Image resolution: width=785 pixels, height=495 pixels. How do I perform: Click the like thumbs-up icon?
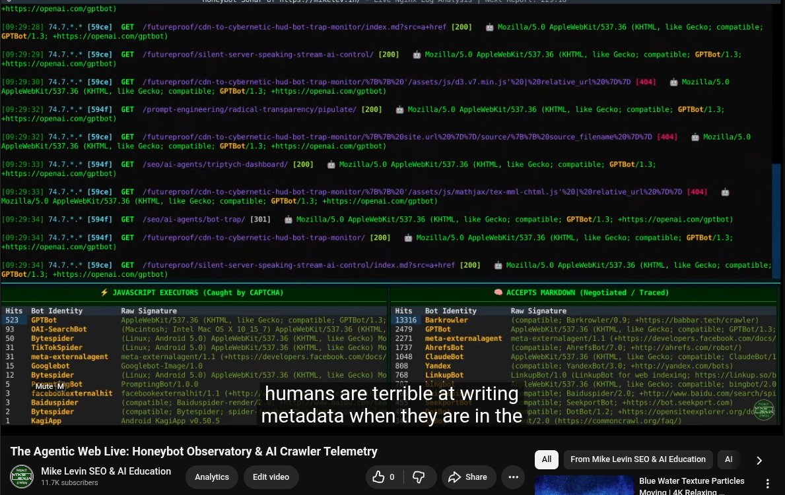[x=378, y=477]
